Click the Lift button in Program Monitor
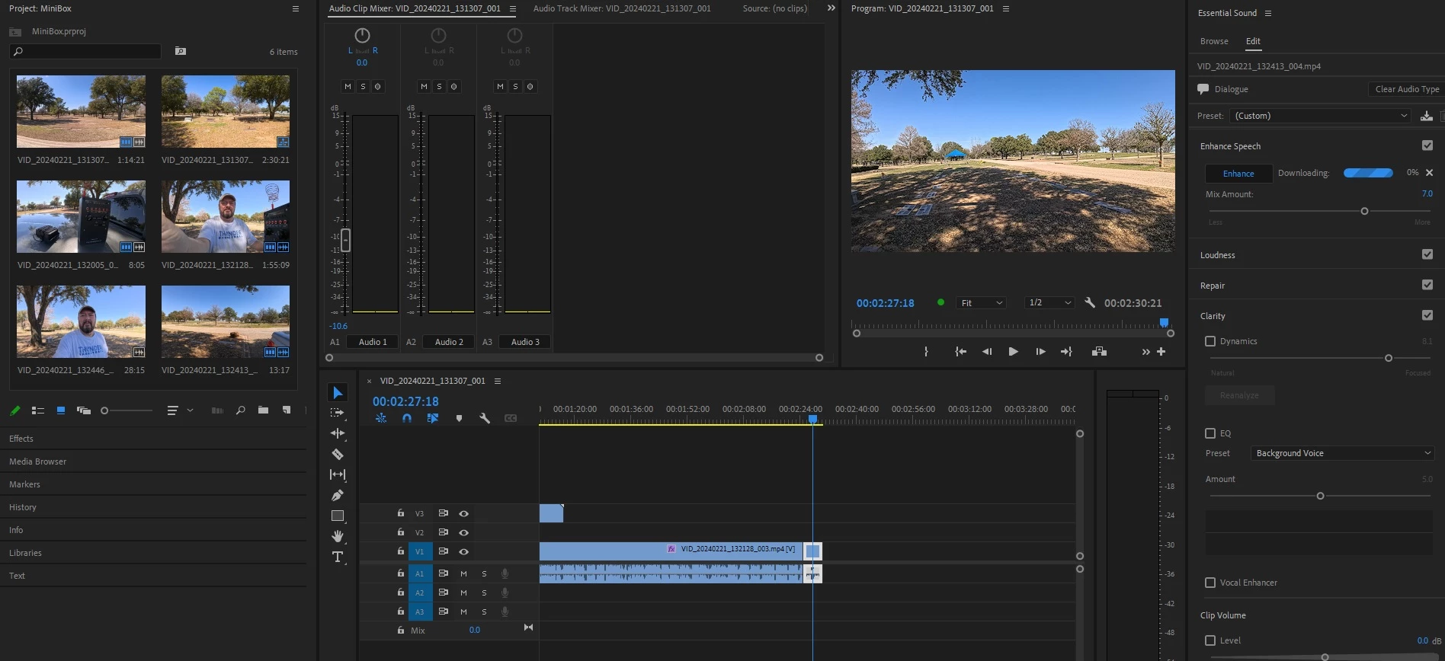 point(1099,351)
